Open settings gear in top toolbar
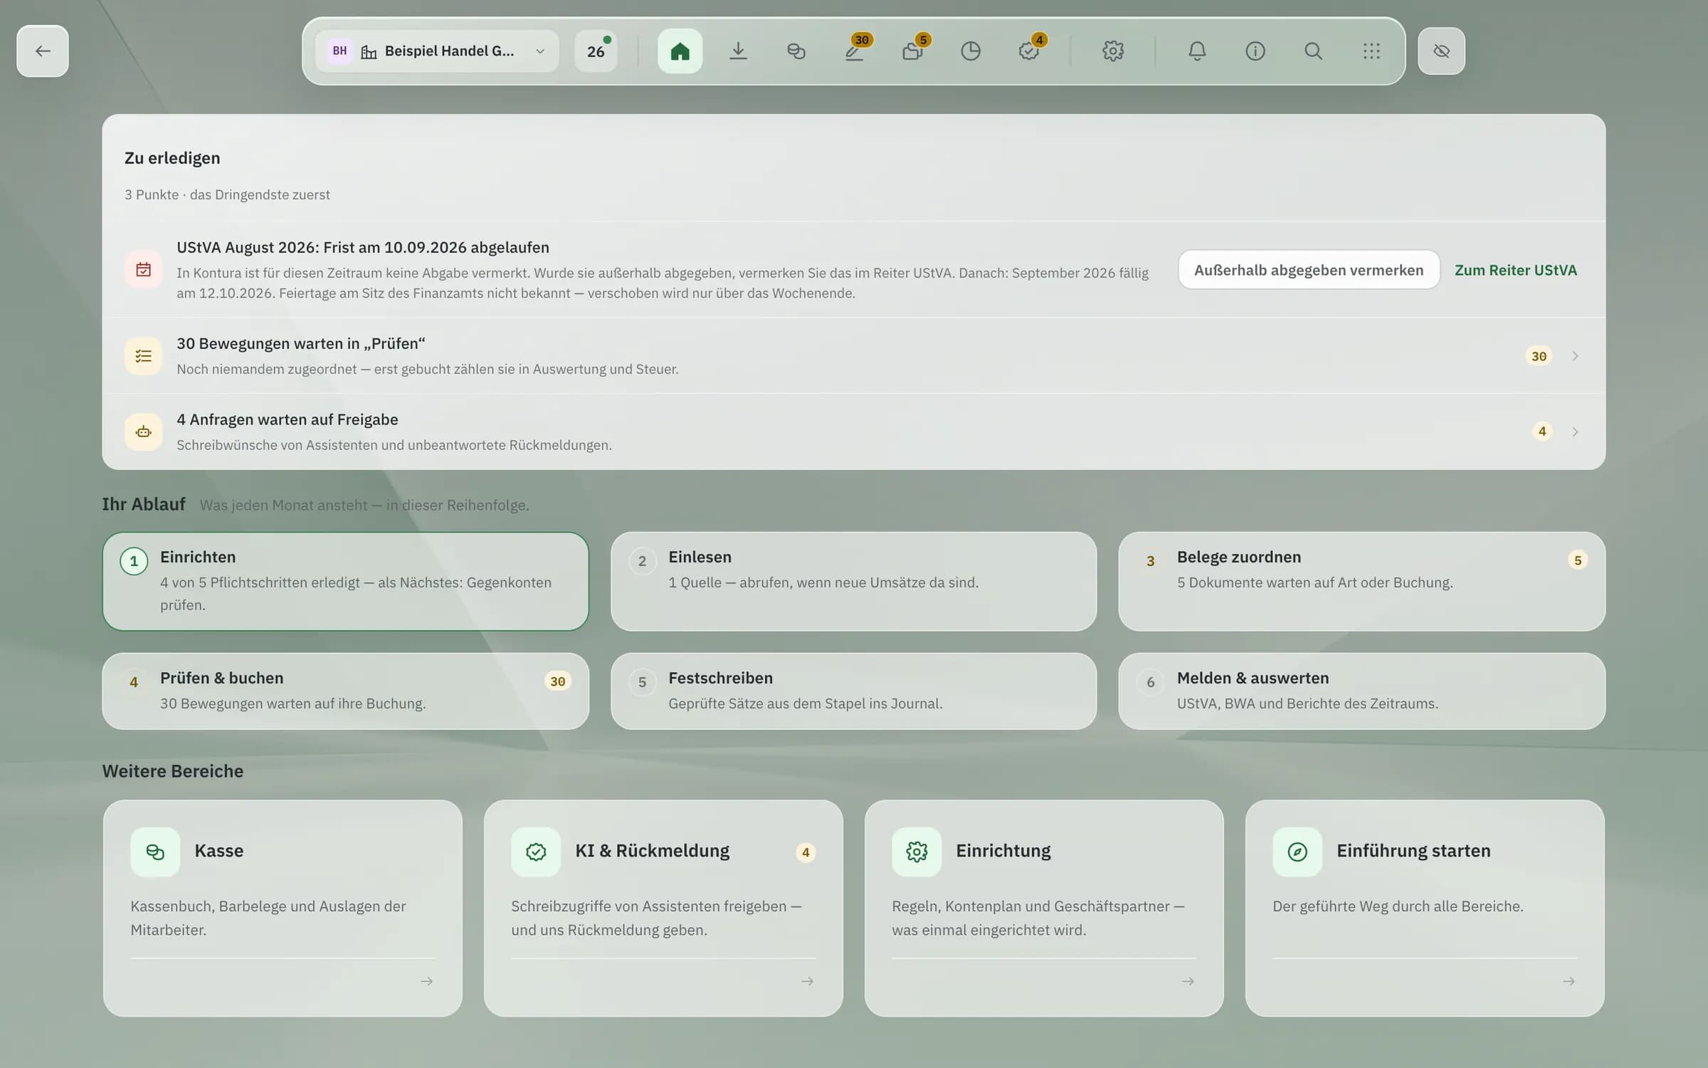 pyautogui.click(x=1113, y=51)
